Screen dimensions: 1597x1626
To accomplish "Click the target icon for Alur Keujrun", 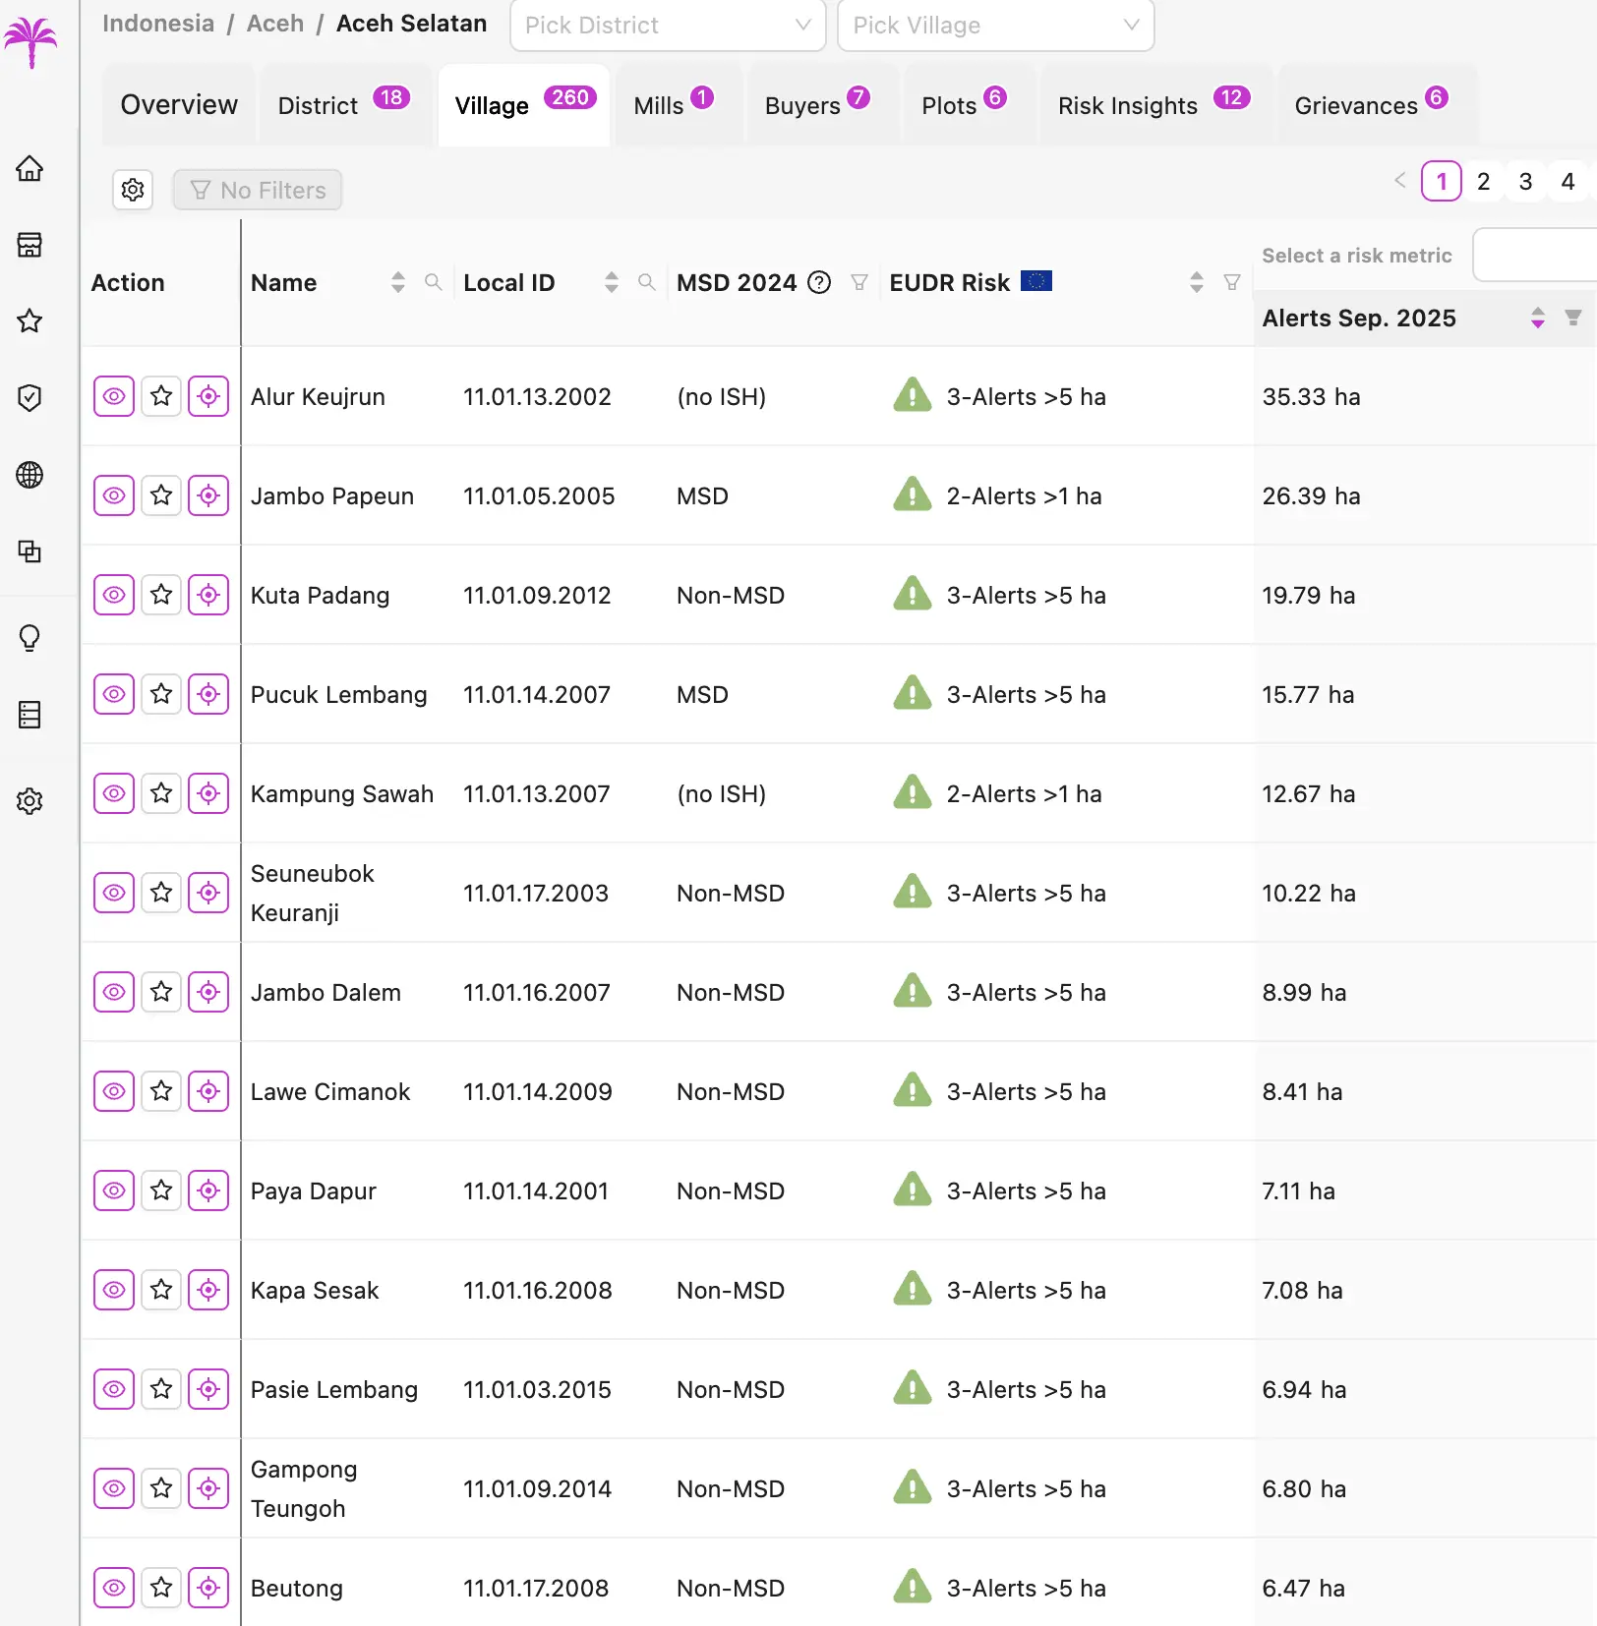I will coord(207,396).
